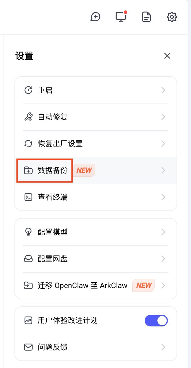Expand the 配置网盘 row chevron
This screenshot has height=368, width=191.
point(163,259)
